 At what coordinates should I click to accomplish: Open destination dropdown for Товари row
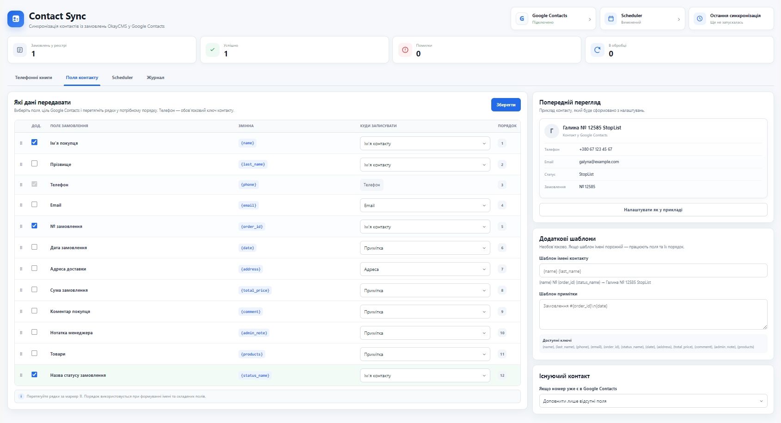tap(425, 354)
